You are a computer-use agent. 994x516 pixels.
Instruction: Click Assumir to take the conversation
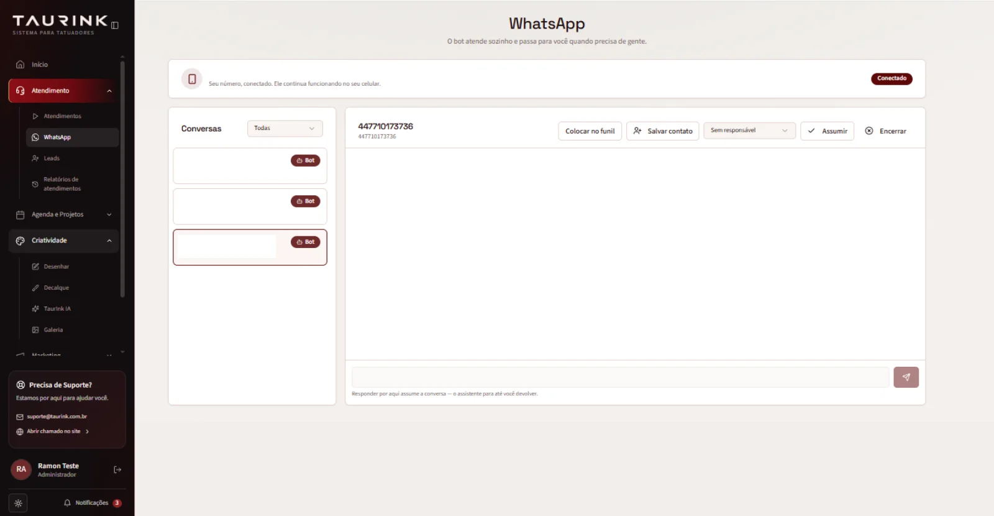[828, 131]
